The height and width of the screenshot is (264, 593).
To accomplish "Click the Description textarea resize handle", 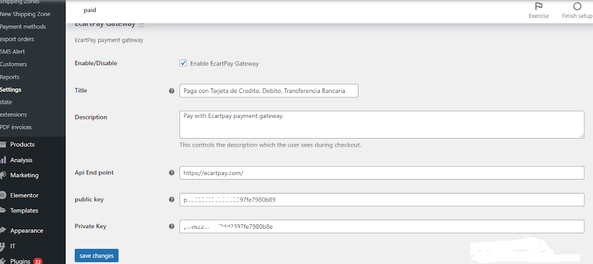I will pos(581,136).
